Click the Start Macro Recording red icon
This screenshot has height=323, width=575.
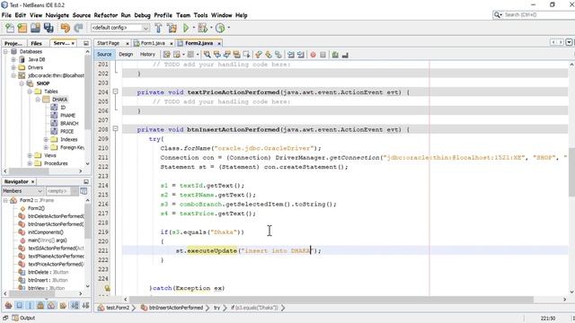point(314,55)
